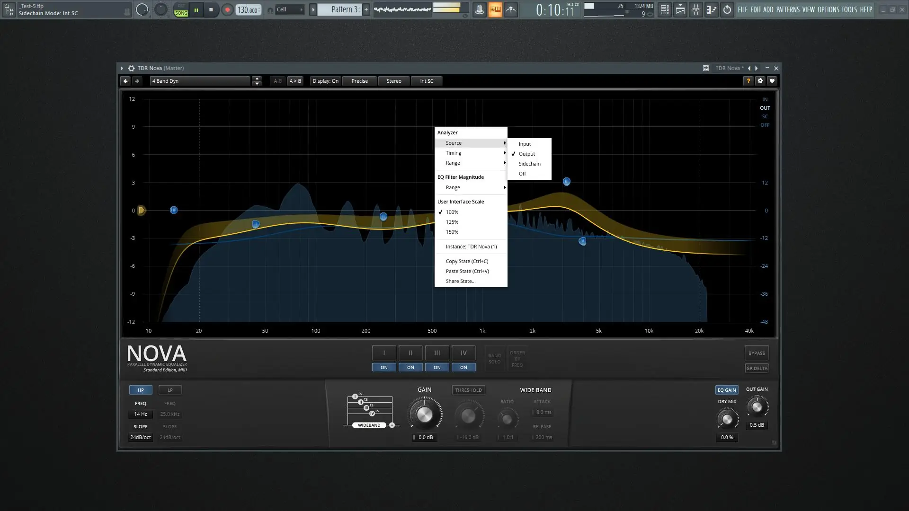Click the BYPASS button

(756, 353)
